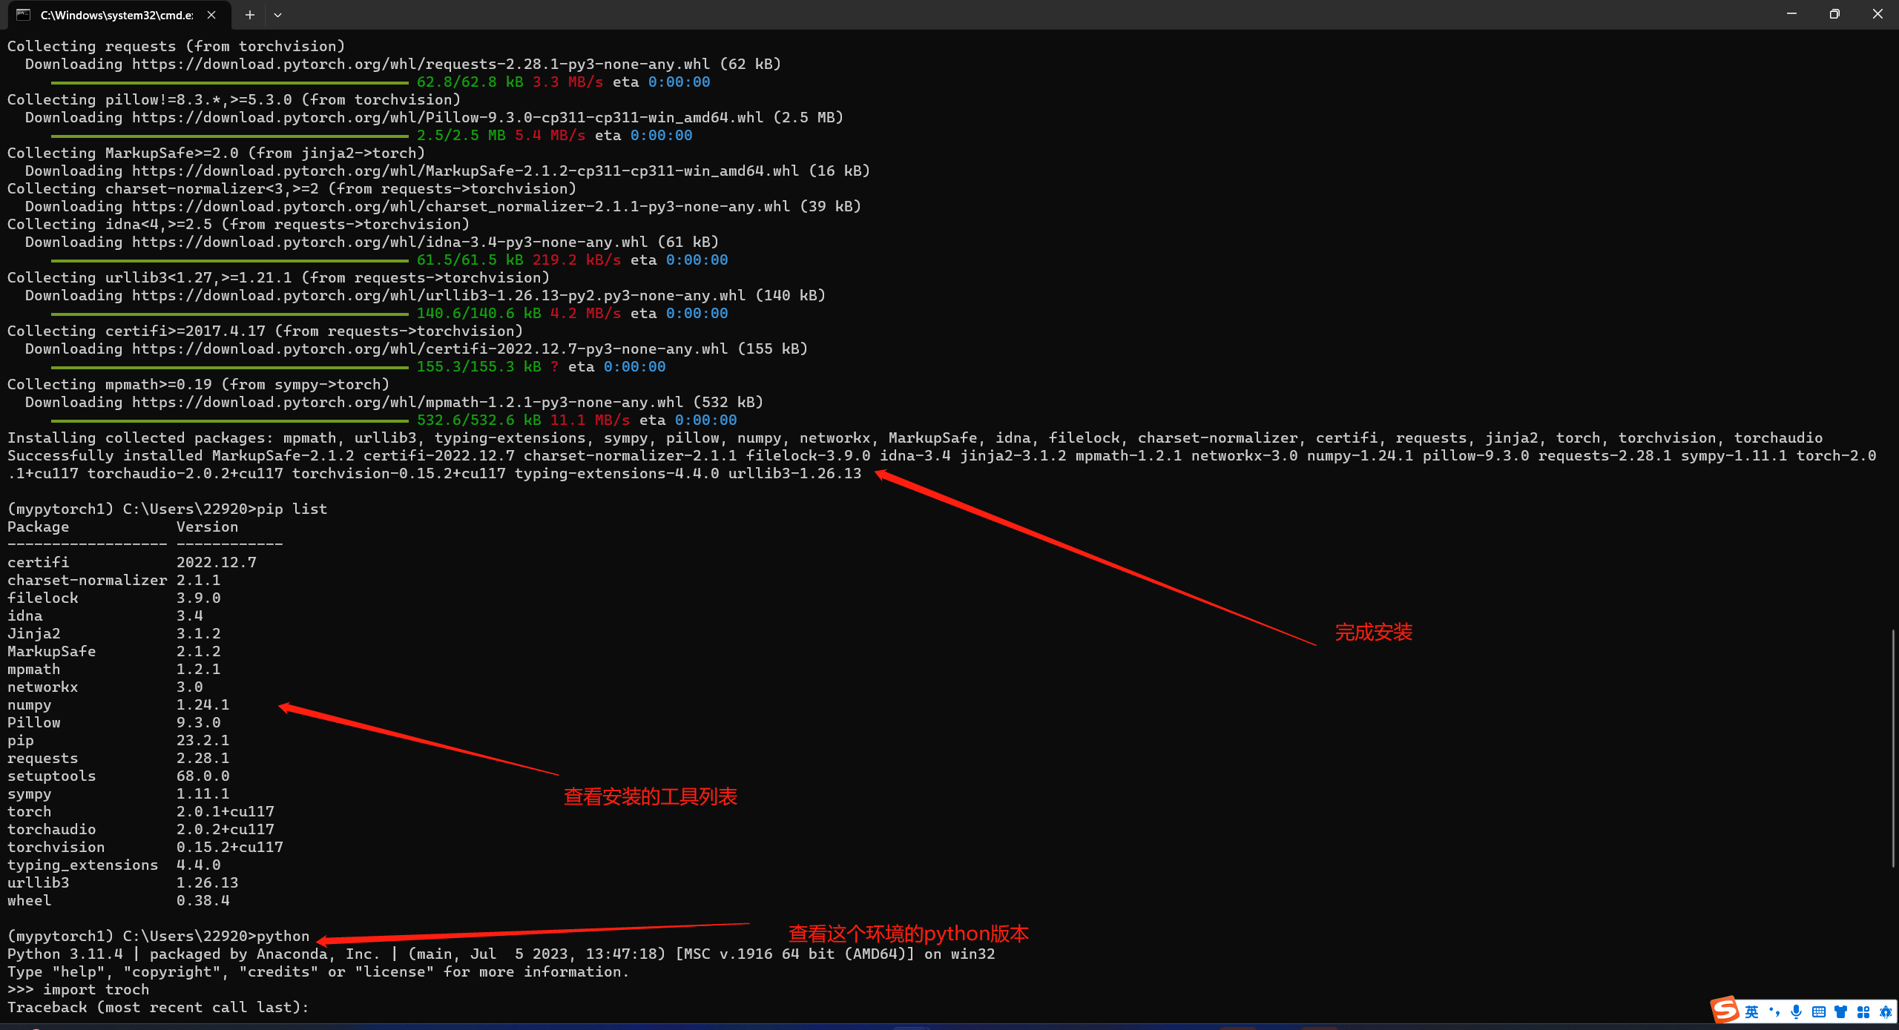Click the cmd icon in the tab
The image size is (1899, 1030).
tap(24, 15)
